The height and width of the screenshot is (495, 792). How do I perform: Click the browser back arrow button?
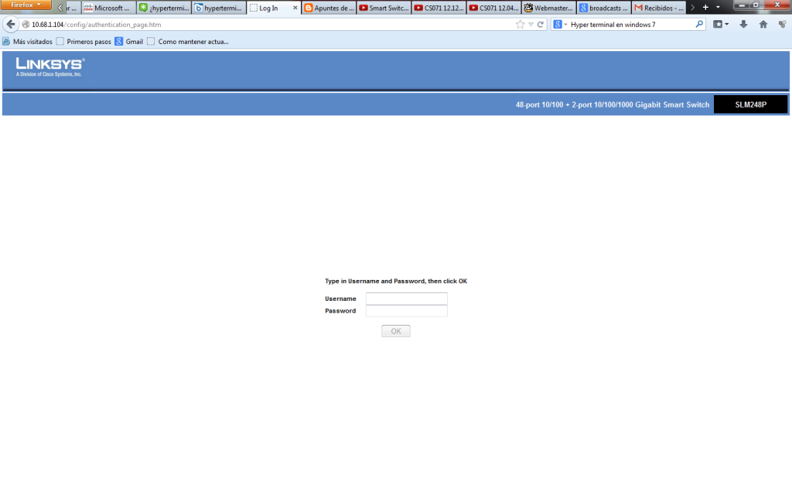point(11,24)
